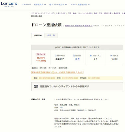
Task: Click the AI判定 market price notice bar
Action: coord(77,47)
